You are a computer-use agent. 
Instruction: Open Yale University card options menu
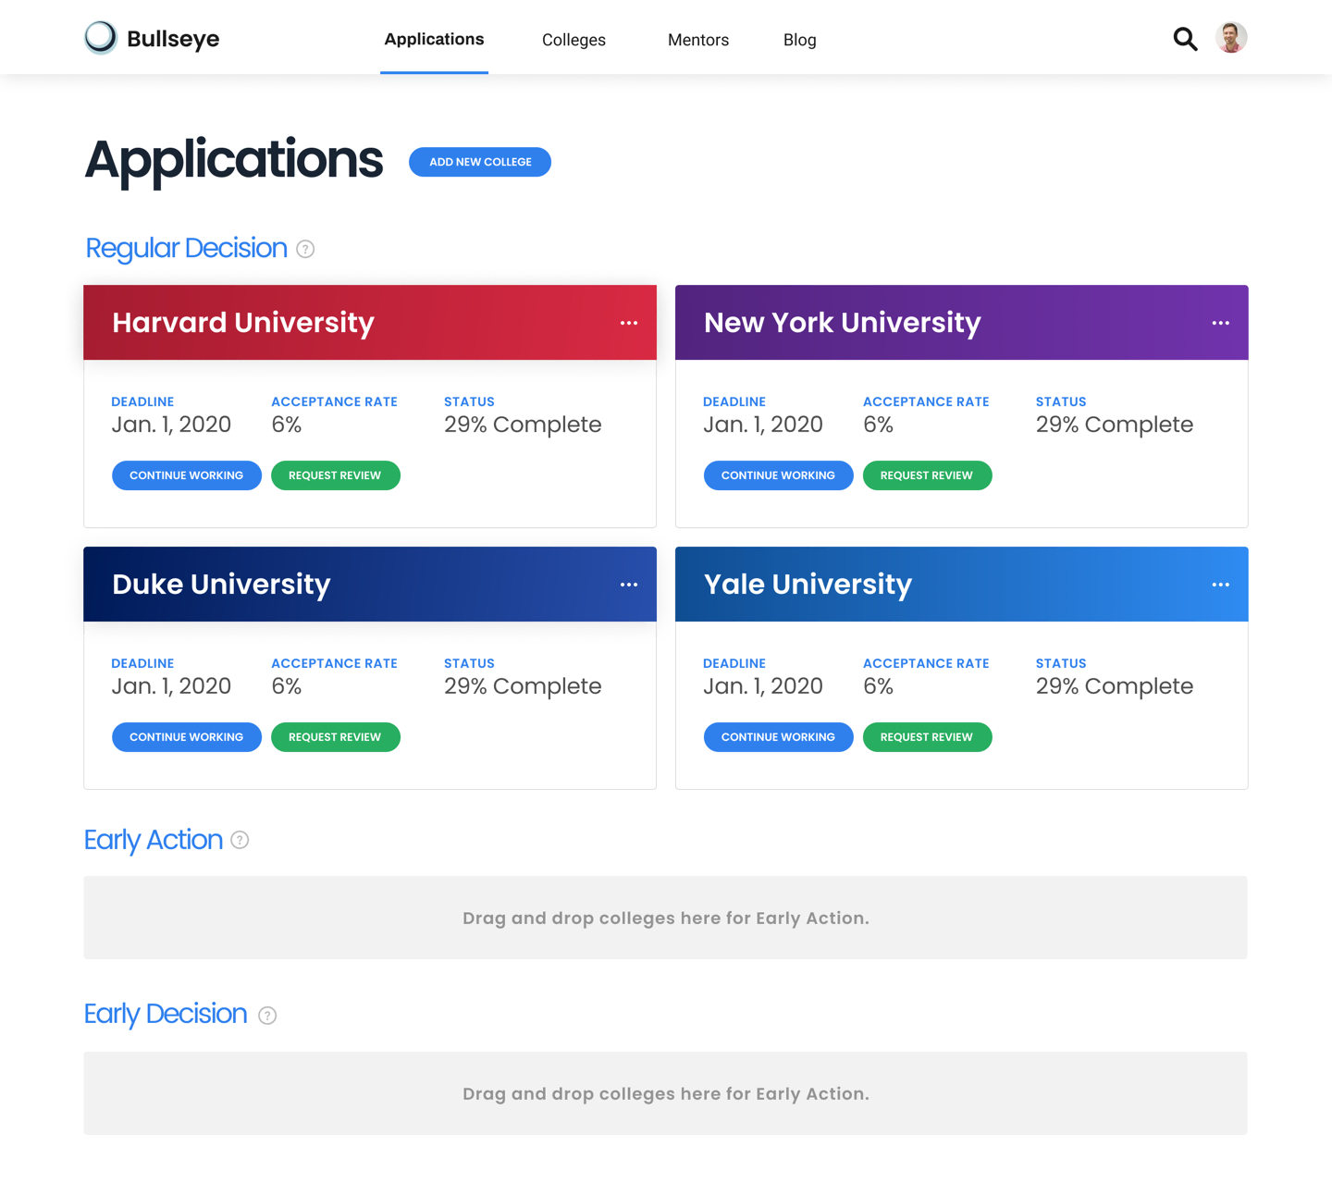pyautogui.click(x=1221, y=585)
